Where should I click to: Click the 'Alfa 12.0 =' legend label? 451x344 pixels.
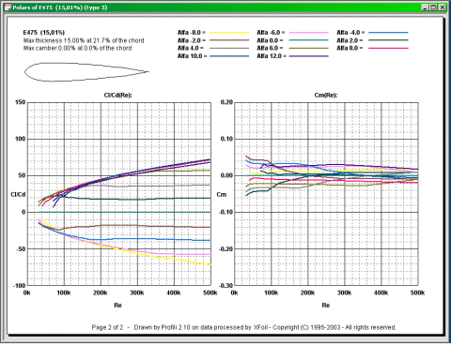tap(272, 56)
